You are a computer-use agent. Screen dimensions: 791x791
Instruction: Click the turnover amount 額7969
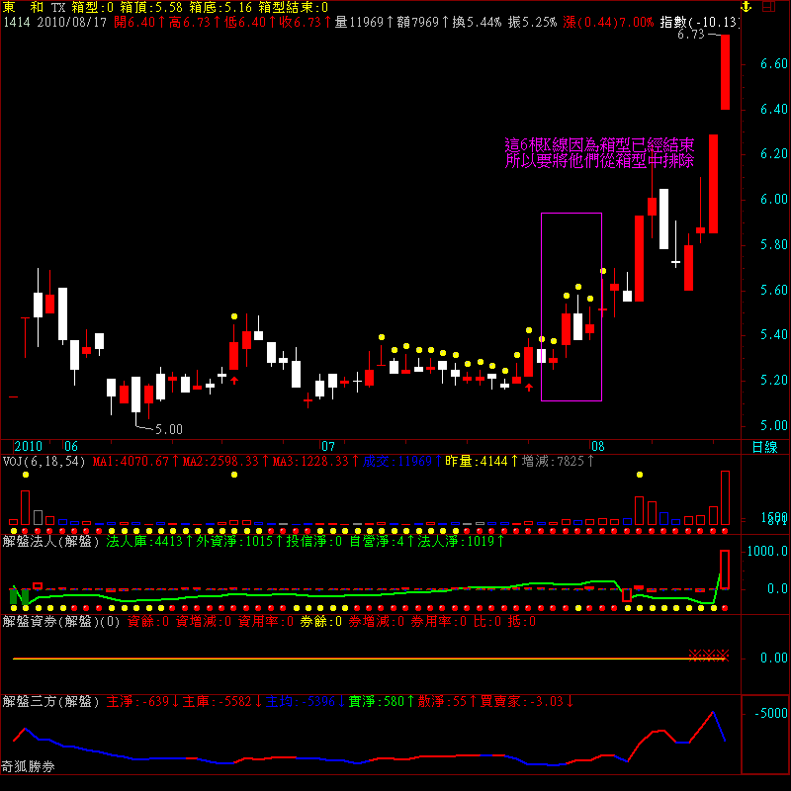pos(418,22)
